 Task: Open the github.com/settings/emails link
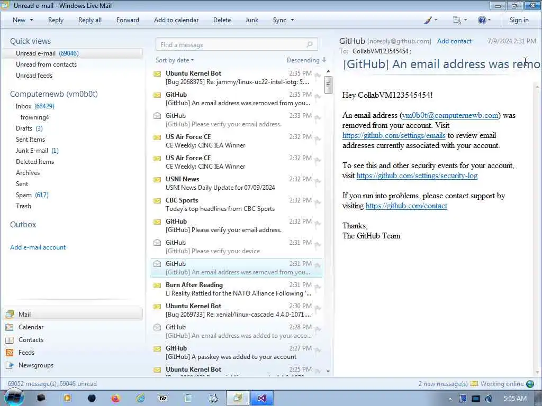[394, 135]
